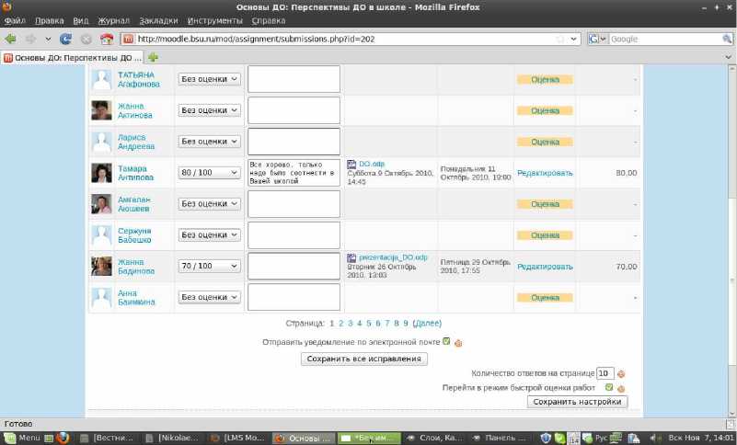Open the Журнал menu
Viewport: 737px width, 445px height.
[114, 20]
